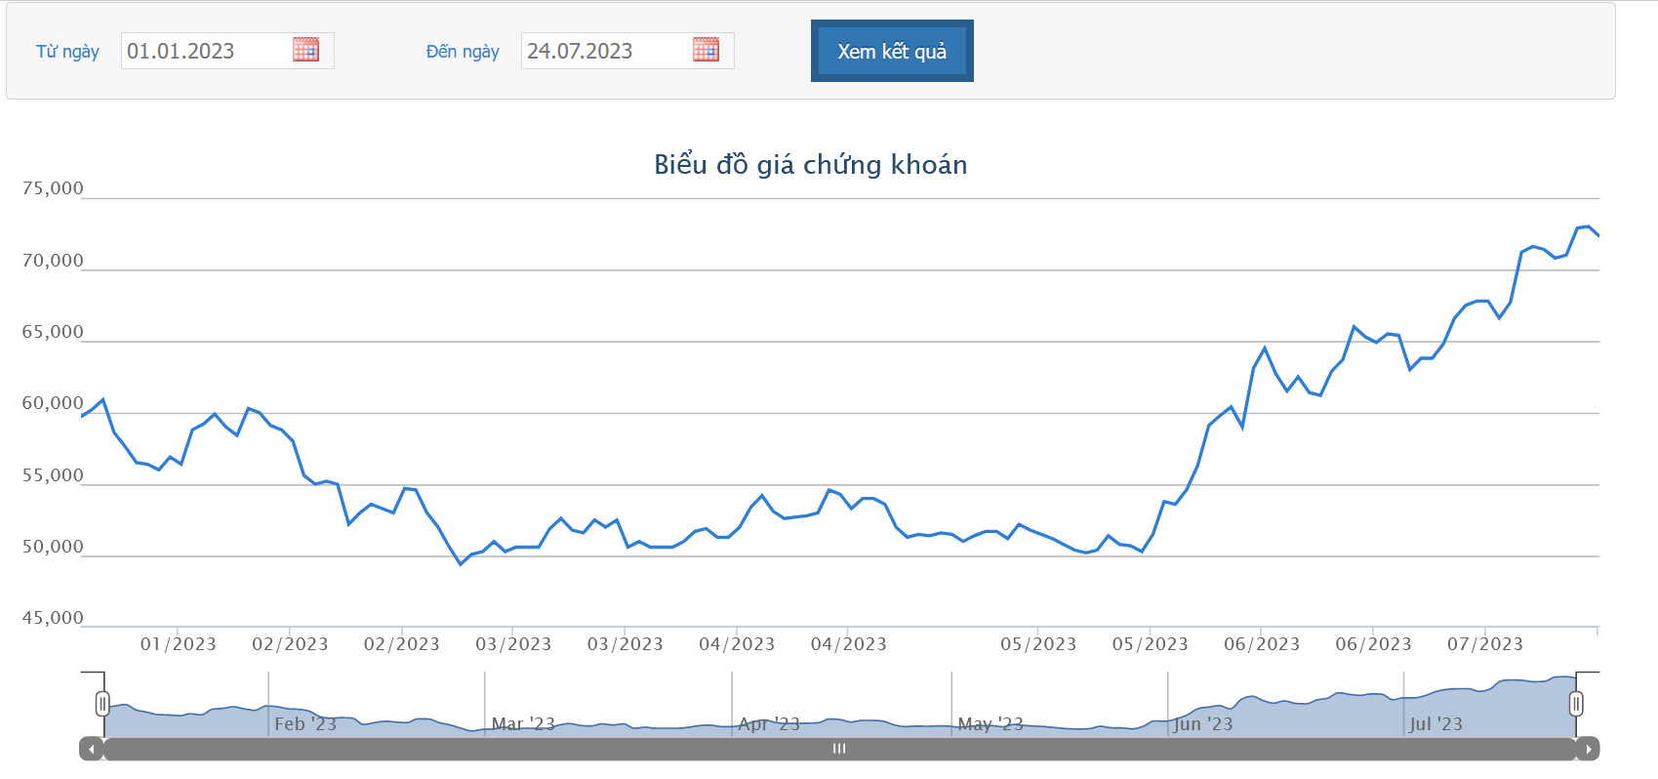
Task: Jump to Mar '23 in the navigator
Action: tap(523, 723)
